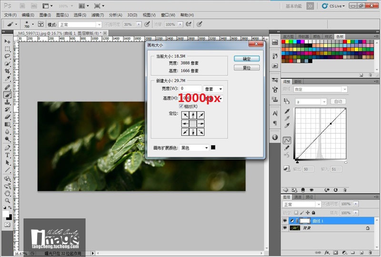
Task: Switch to the 通道 channels tab
Action: 298,196
